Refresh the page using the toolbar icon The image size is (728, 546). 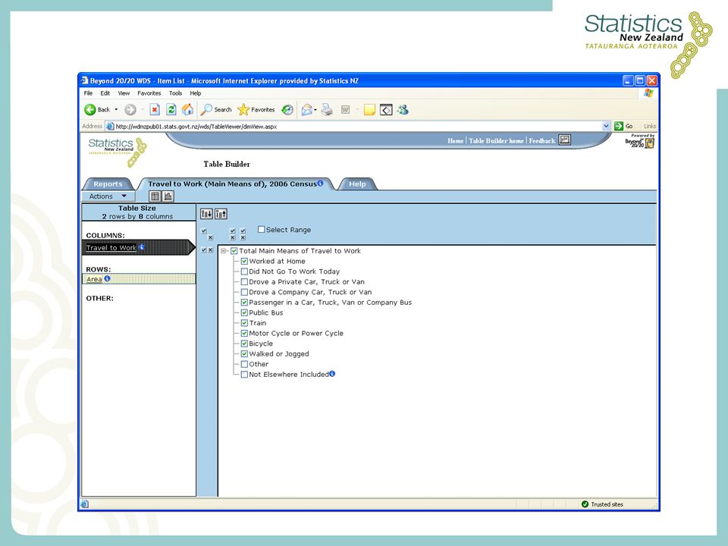pyautogui.click(x=171, y=109)
